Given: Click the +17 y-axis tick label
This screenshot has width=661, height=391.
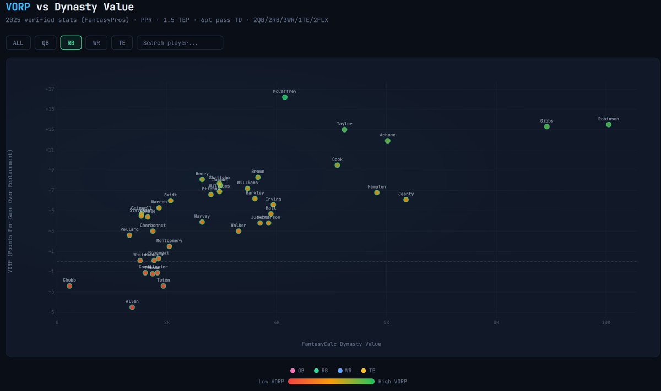Looking at the screenshot, I should coord(50,89).
